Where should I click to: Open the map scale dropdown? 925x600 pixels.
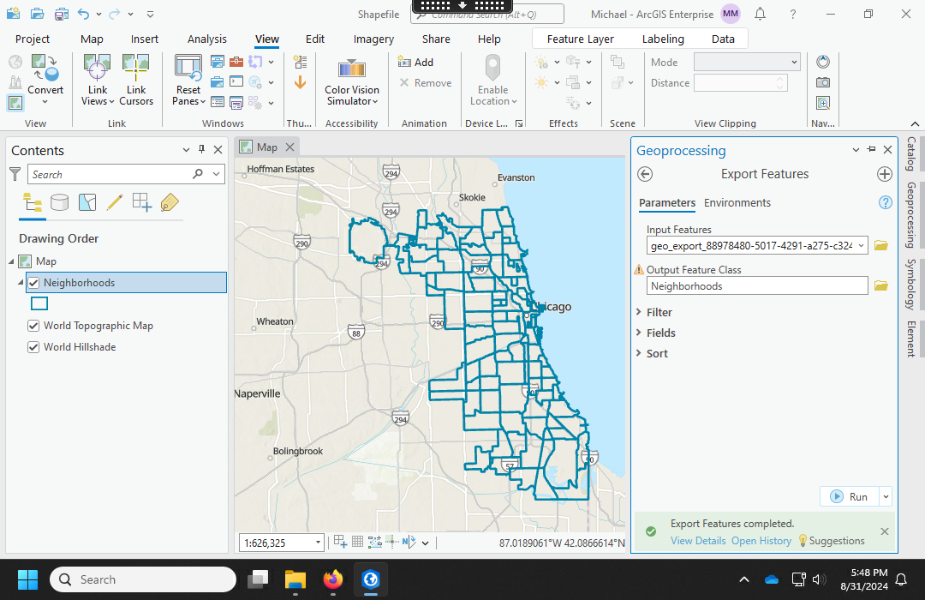319,543
